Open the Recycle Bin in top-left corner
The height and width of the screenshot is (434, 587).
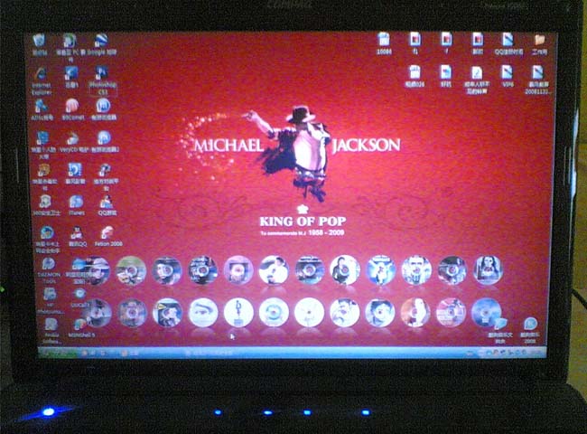pos(39,42)
